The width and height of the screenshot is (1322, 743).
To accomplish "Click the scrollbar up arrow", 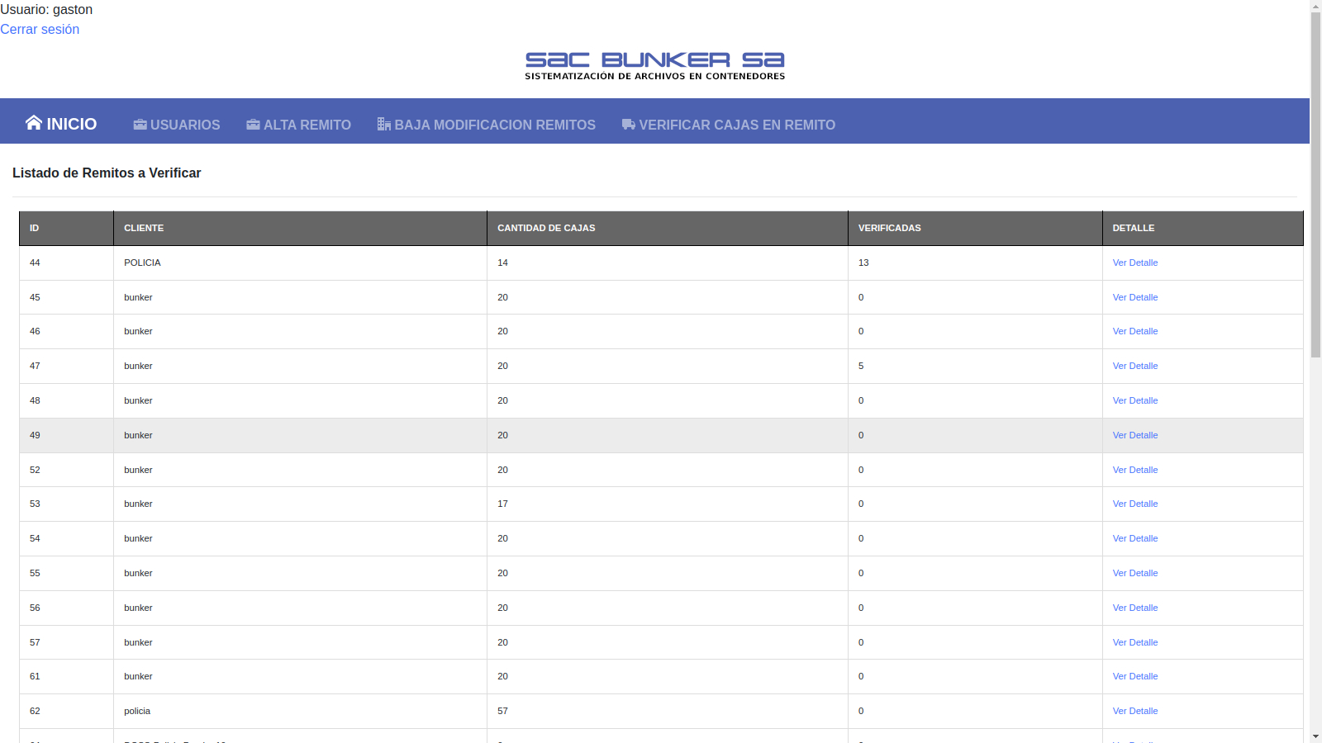I will (x=1315, y=7).
